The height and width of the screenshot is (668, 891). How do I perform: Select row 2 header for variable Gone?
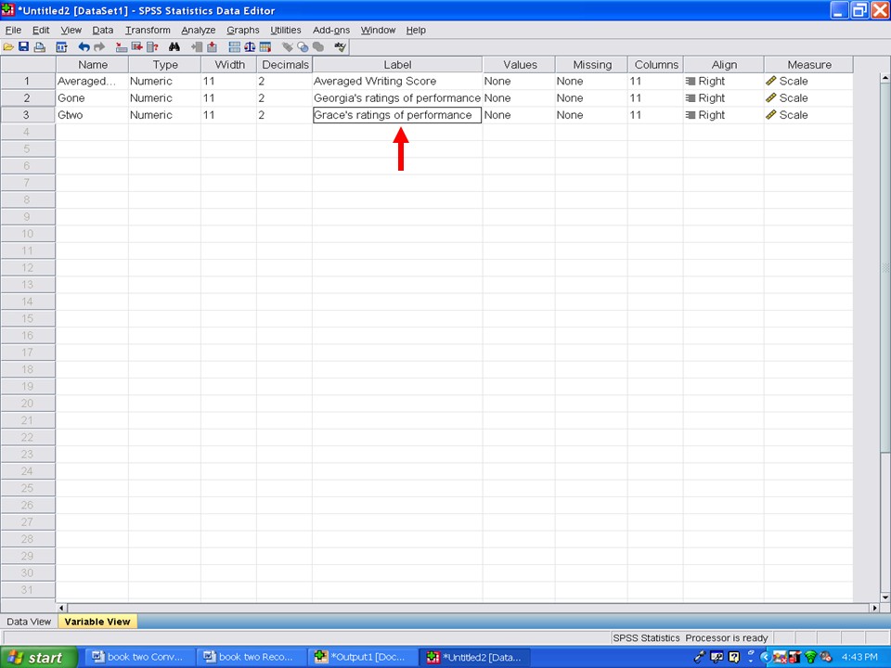coord(27,98)
